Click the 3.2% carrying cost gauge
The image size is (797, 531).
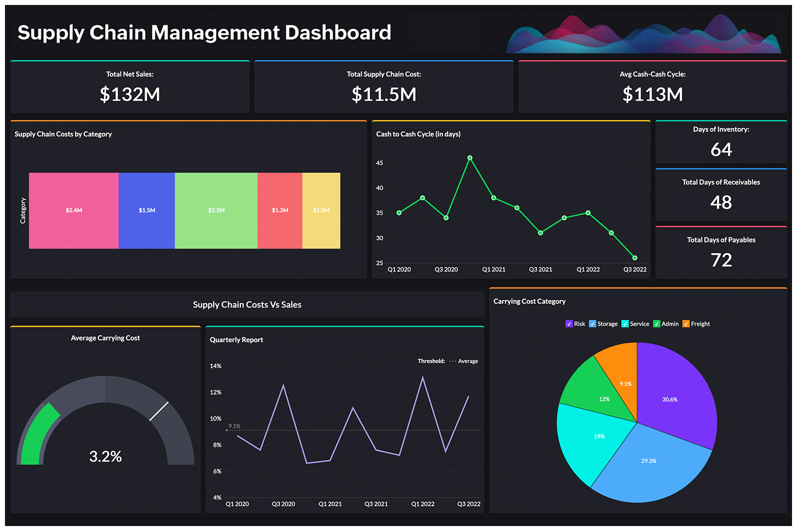point(106,455)
